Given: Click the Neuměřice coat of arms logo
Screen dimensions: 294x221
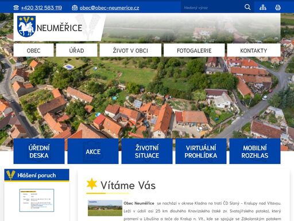Looking at the screenshot, I should pos(26,26).
